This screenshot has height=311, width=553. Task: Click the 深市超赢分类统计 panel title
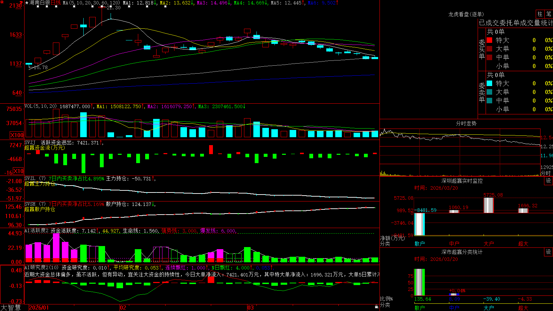(x=462, y=252)
